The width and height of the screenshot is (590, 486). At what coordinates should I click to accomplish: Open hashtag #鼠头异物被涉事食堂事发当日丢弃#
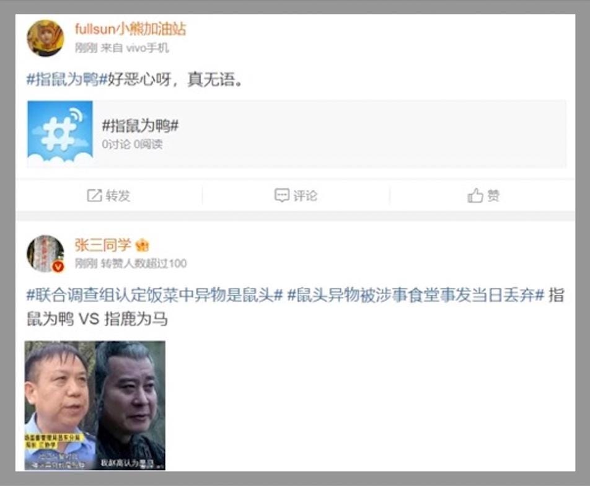point(416,295)
